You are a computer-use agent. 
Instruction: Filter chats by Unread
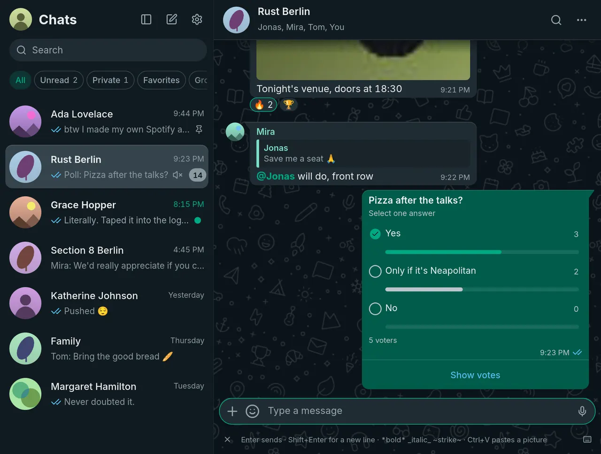59,80
